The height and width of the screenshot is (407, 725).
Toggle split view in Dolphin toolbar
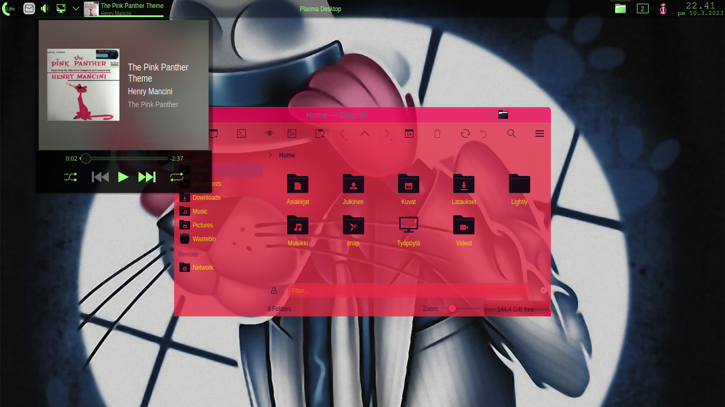409,134
